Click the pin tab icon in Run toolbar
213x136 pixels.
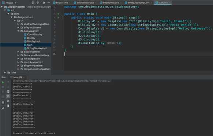point(3,108)
